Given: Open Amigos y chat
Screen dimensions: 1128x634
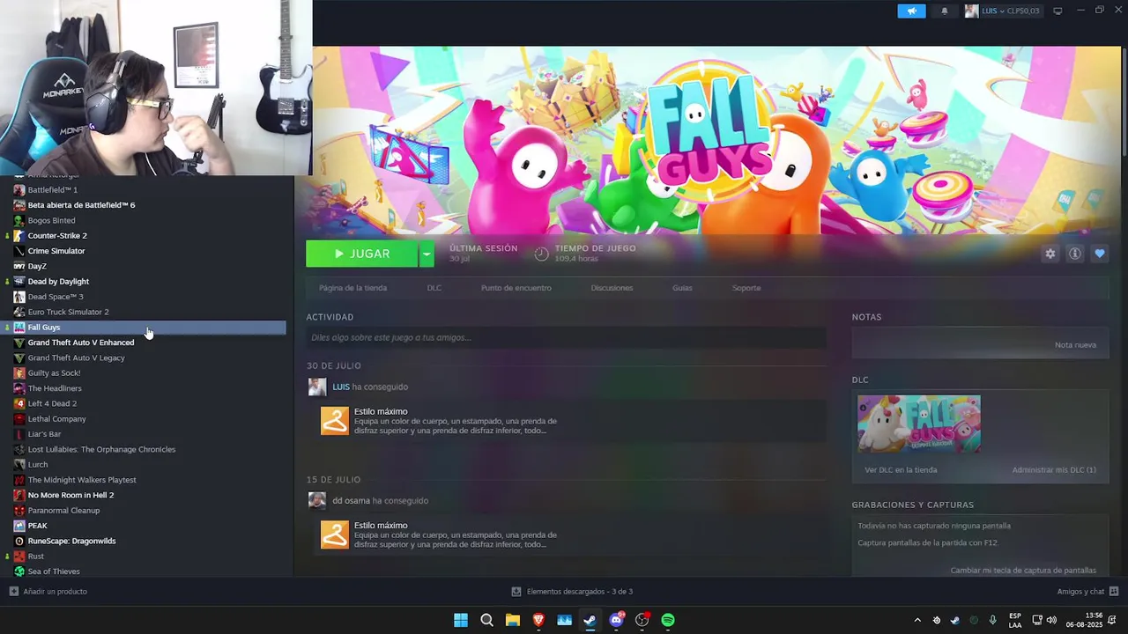Looking at the screenshot, I should [1087, 592].
